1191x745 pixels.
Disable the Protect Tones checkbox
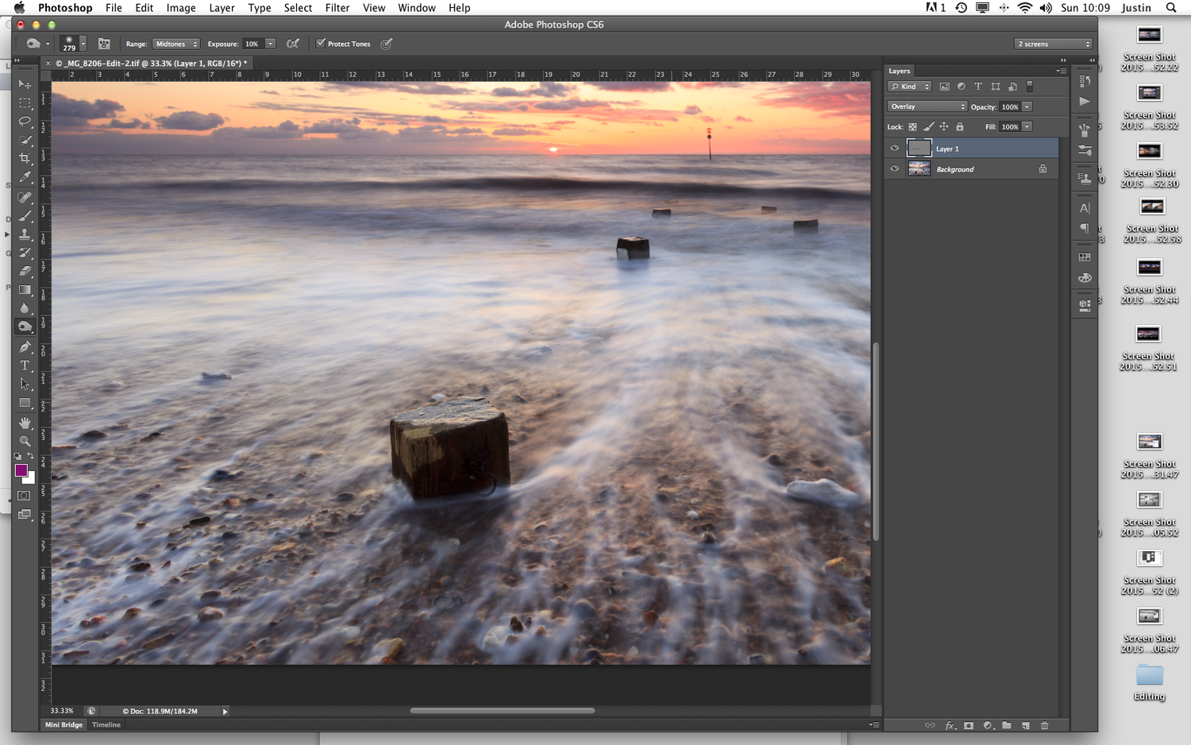point(321,44)
